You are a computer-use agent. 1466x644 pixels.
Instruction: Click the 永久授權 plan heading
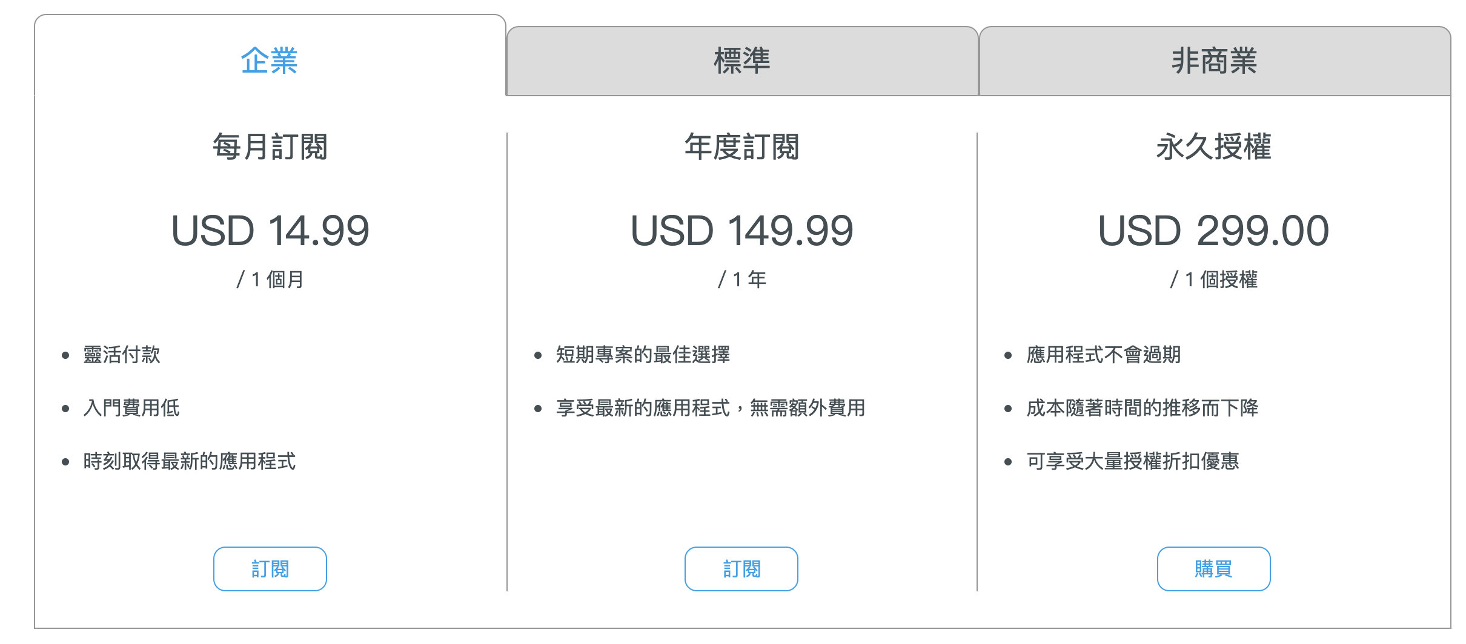(1214, 147)
